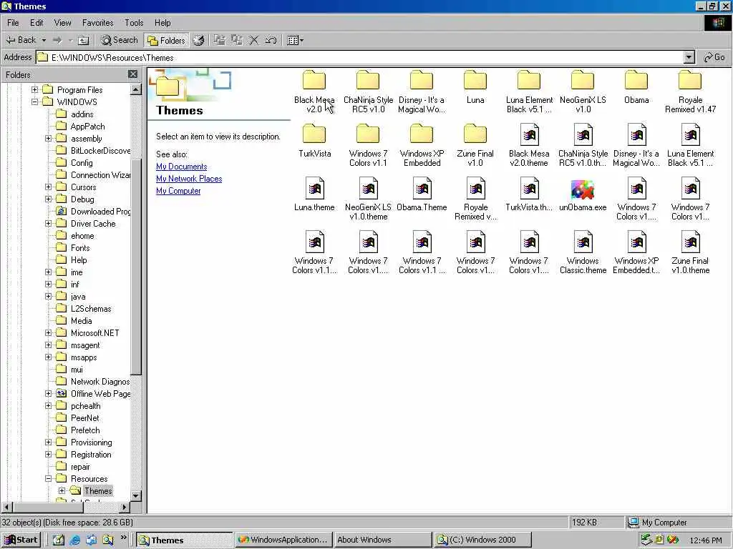The width and height of the screenshot is (733, 549).
Task: Open the Edit menu
Action: pos(37,23)
